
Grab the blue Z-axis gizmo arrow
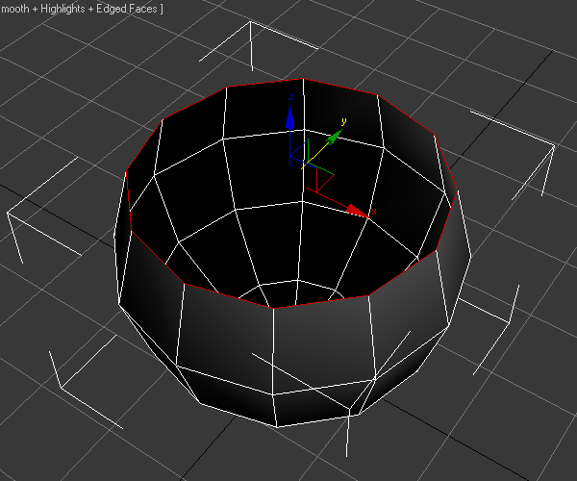290,117
